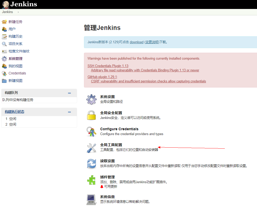Open Arbitrary file read vulnerability link
The width and height of the screenshot is (257, 208).
[145, 70]
